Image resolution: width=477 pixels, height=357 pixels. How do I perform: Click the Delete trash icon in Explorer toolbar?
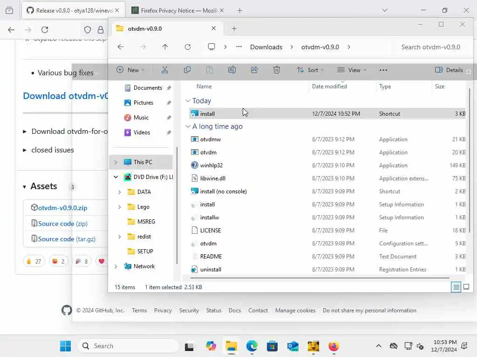coord(277,70)
